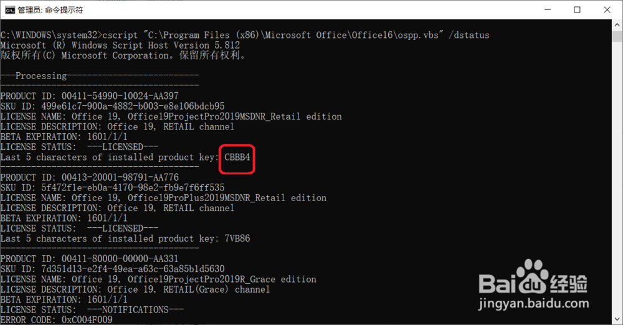Click the first PRODUCT ID line ending AA397
Viewport: 623px width, 325px height.
pyautogui.click(x=90, y=97)
